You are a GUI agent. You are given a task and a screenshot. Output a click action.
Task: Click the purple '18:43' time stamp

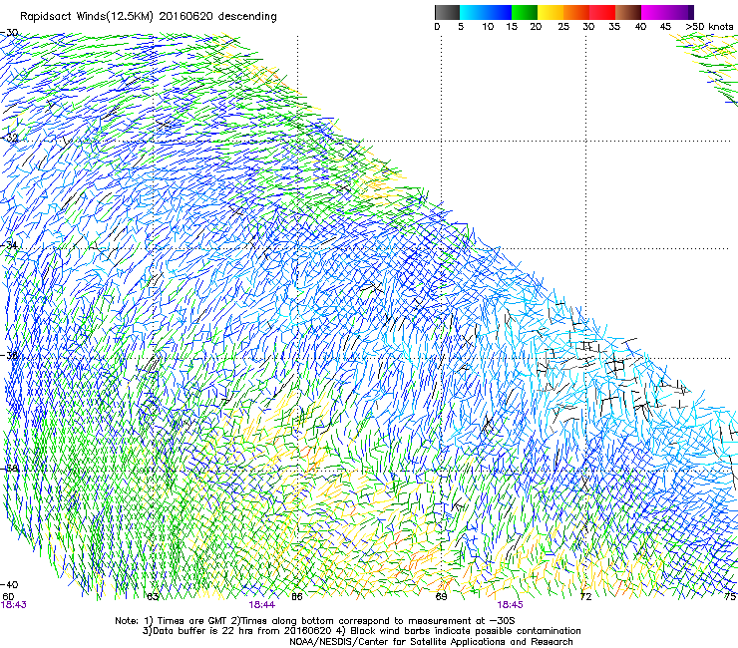13,605
